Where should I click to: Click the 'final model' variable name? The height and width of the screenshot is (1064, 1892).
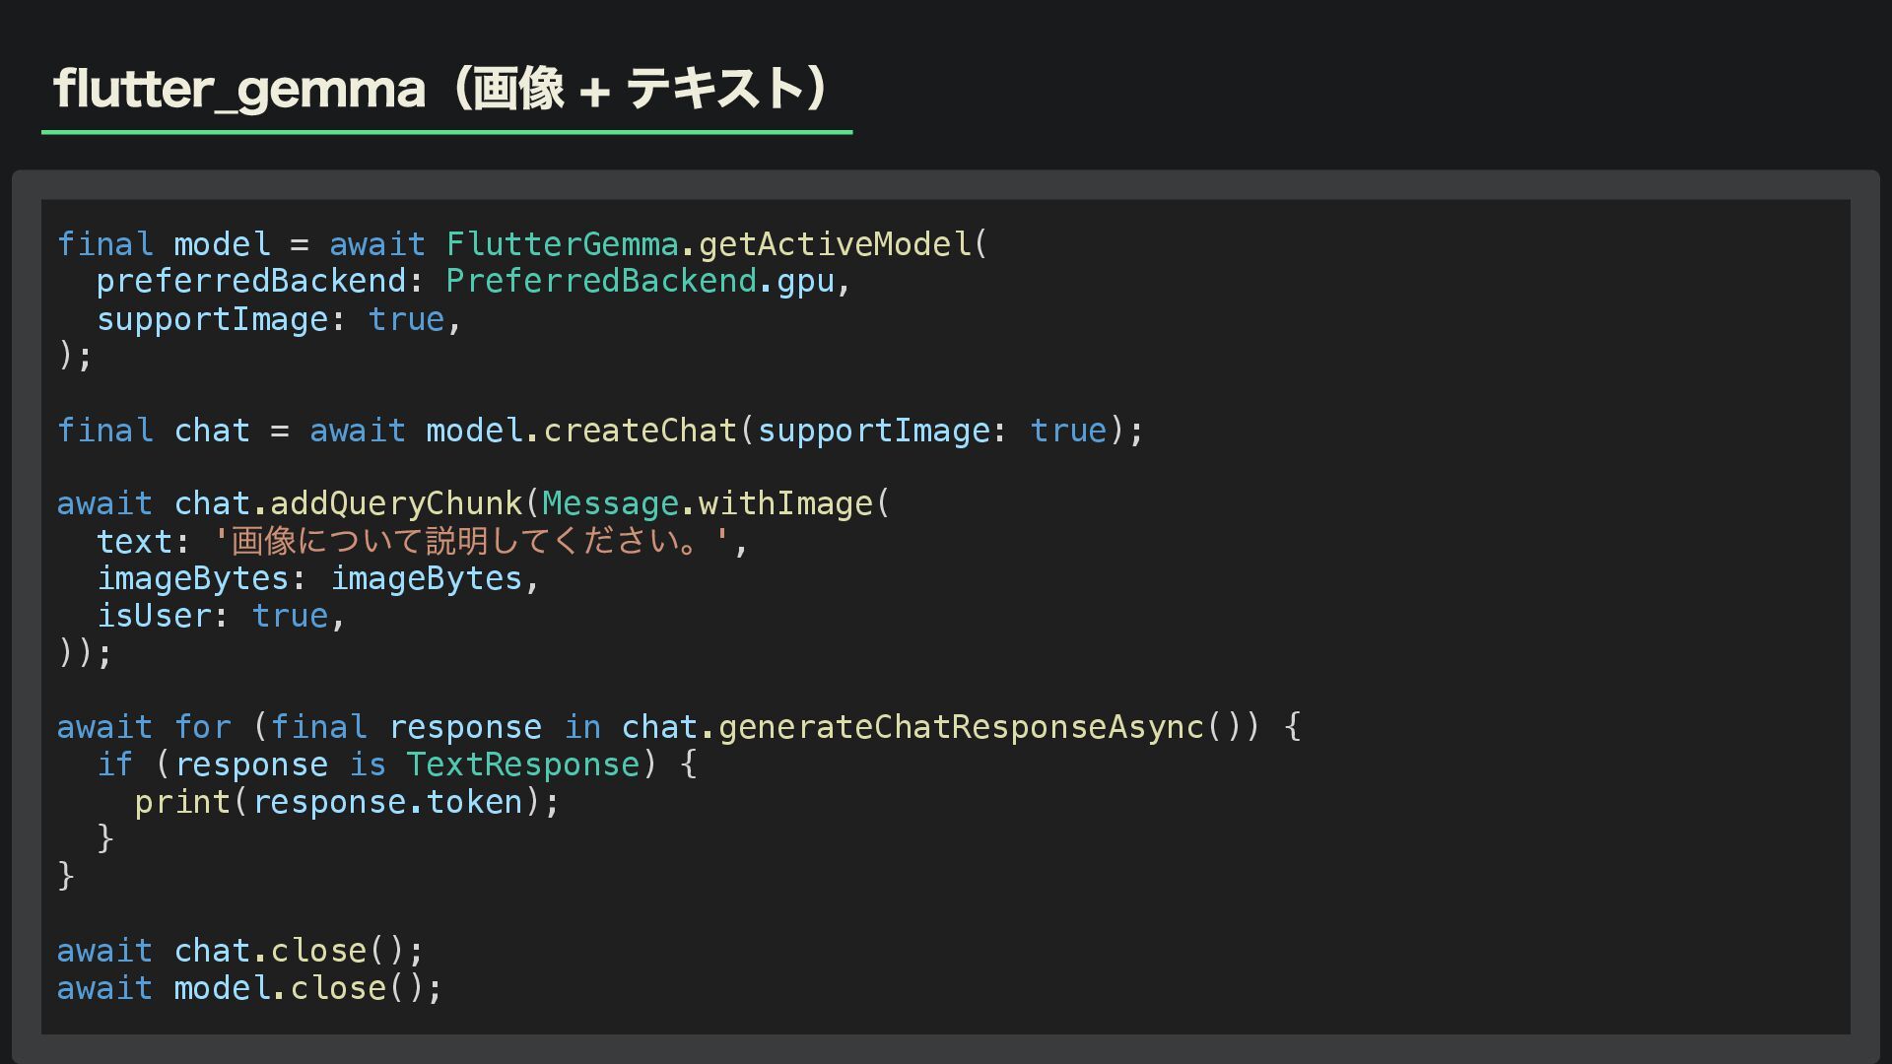pos(222,243)
